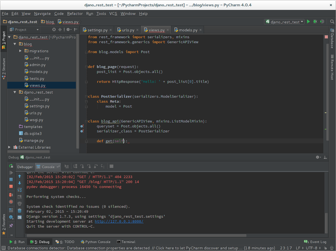
Task: Click Show Execution Point icon
Action: click(66, 166)
